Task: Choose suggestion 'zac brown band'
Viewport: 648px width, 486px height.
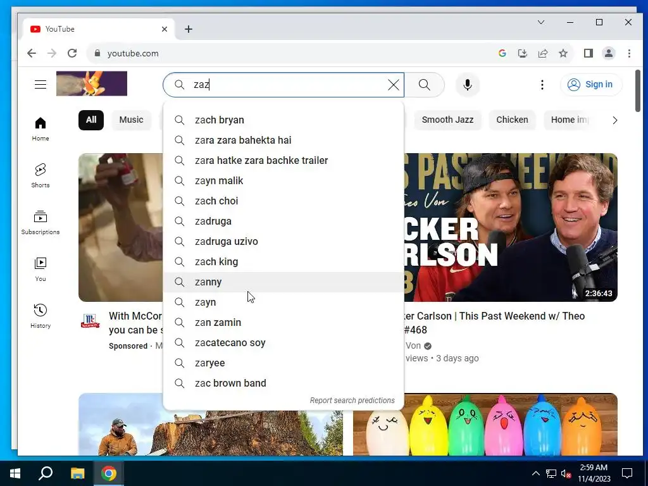Action: coord(283,383)
